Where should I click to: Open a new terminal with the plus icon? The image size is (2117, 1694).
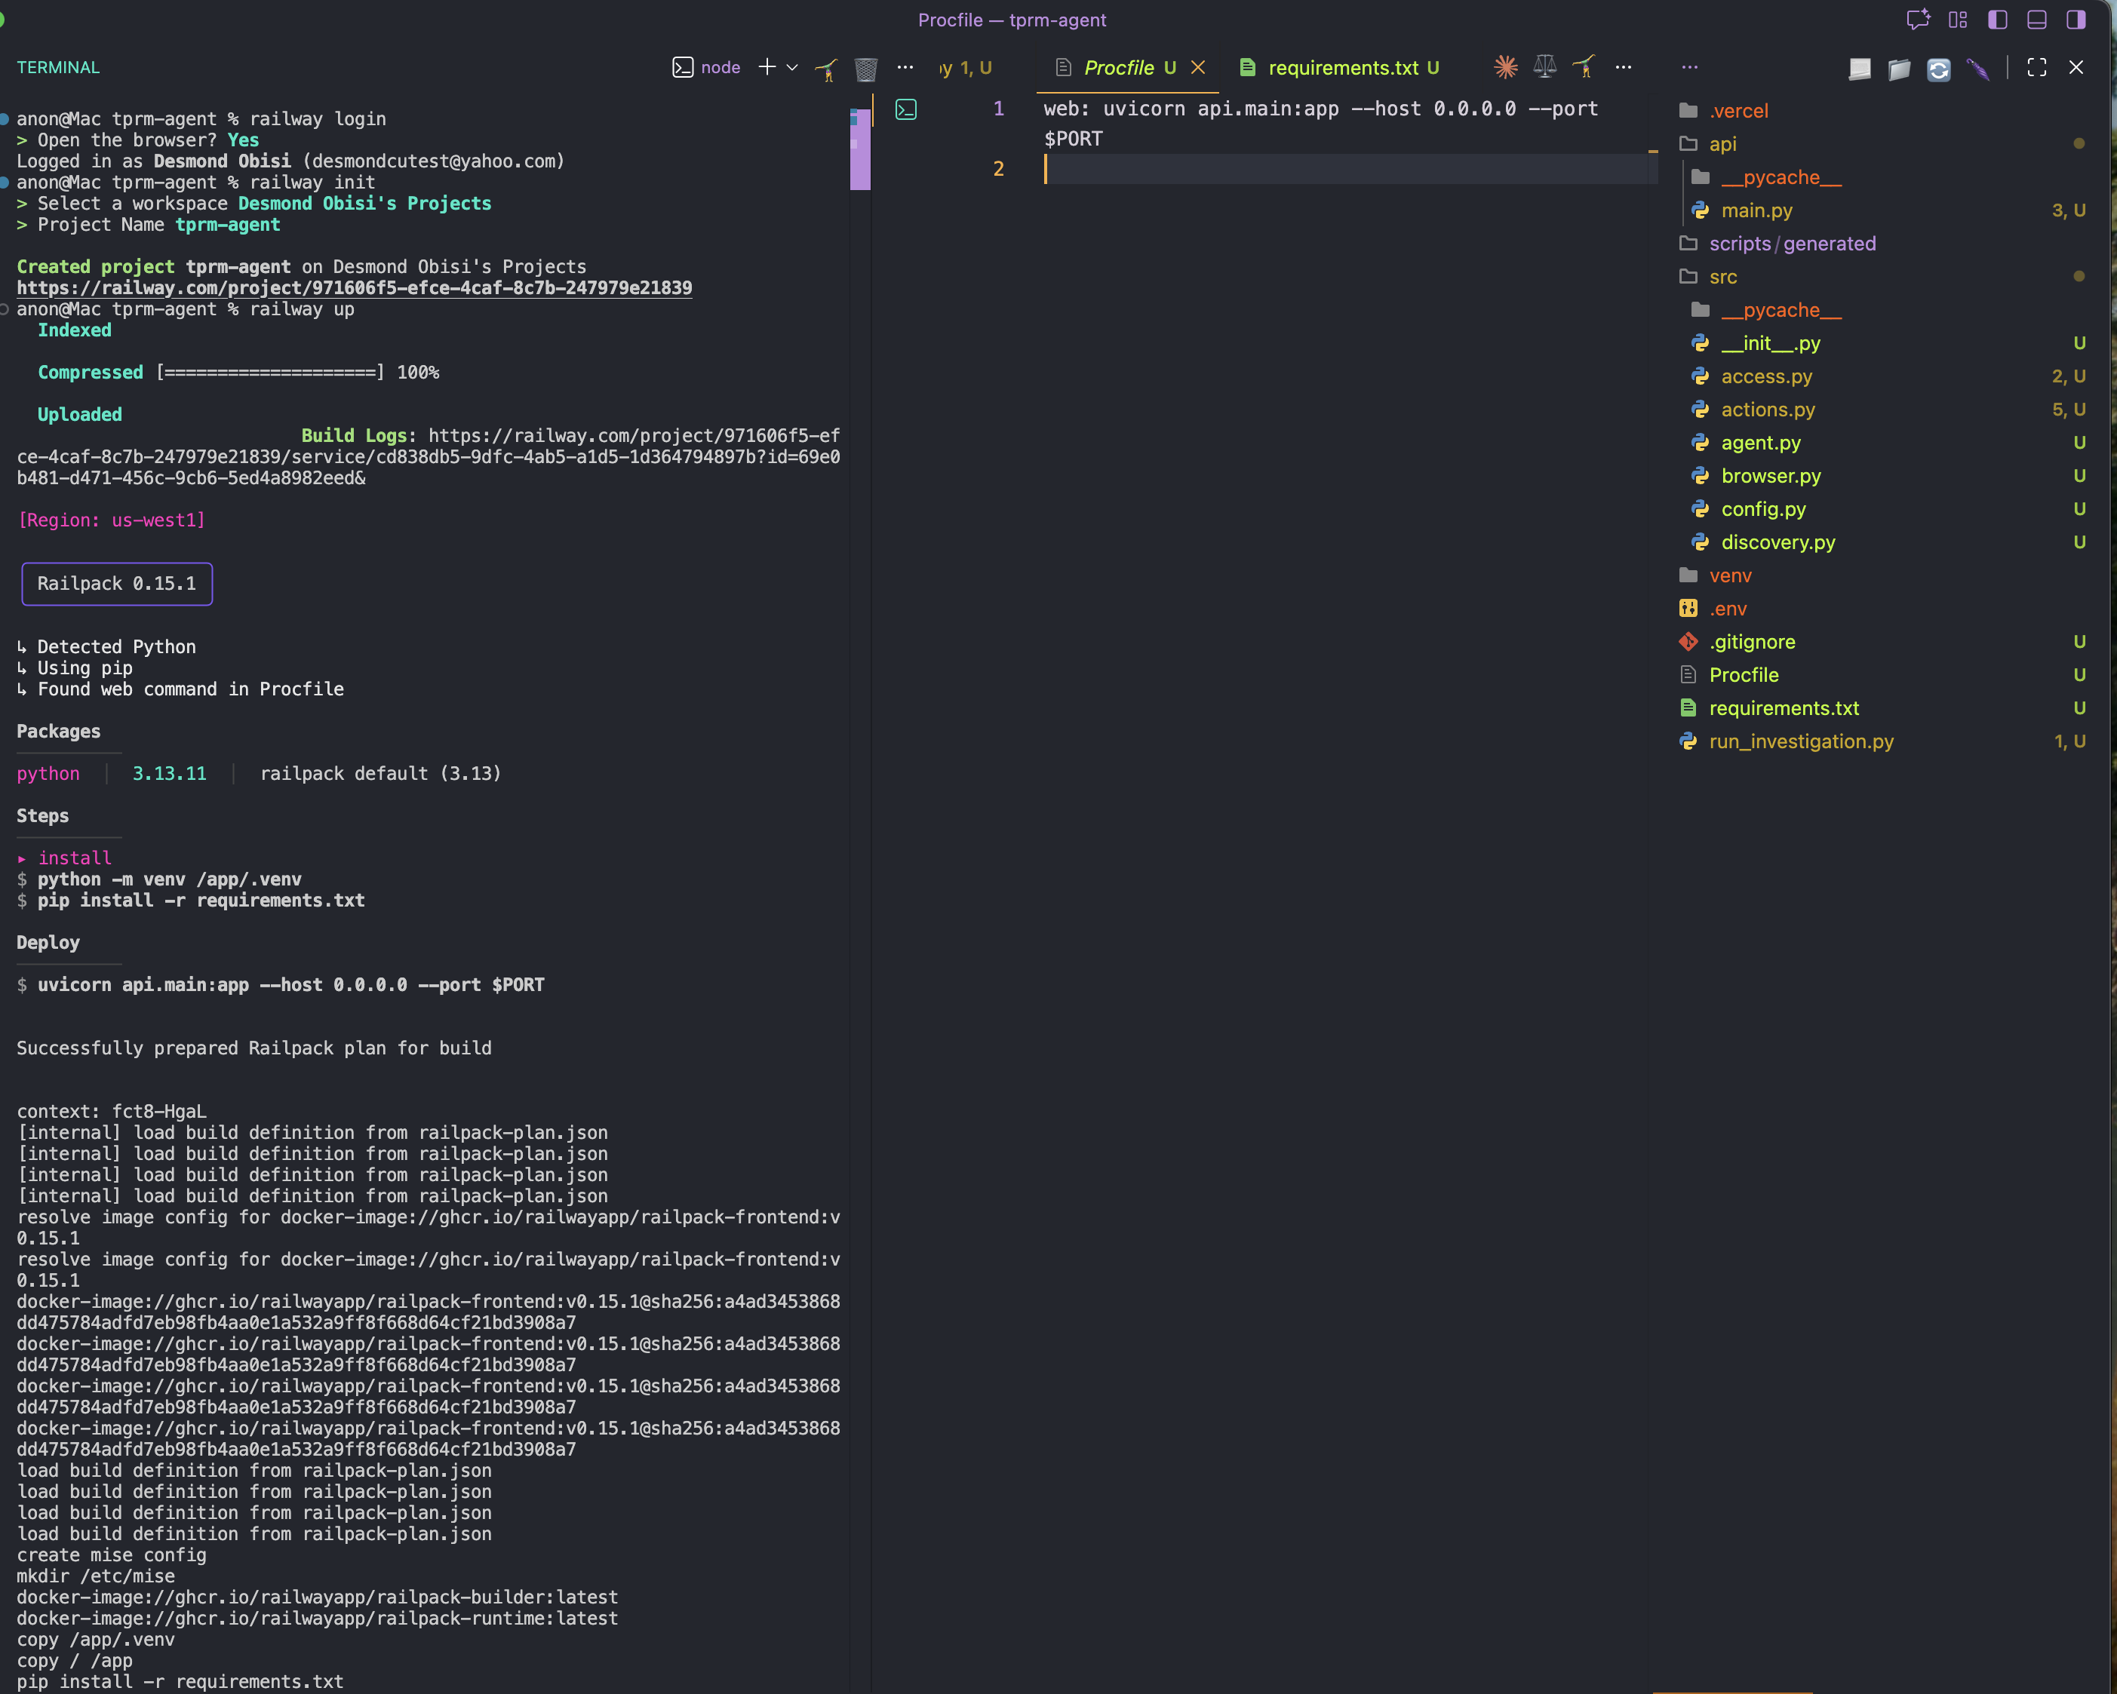(767, 66)
